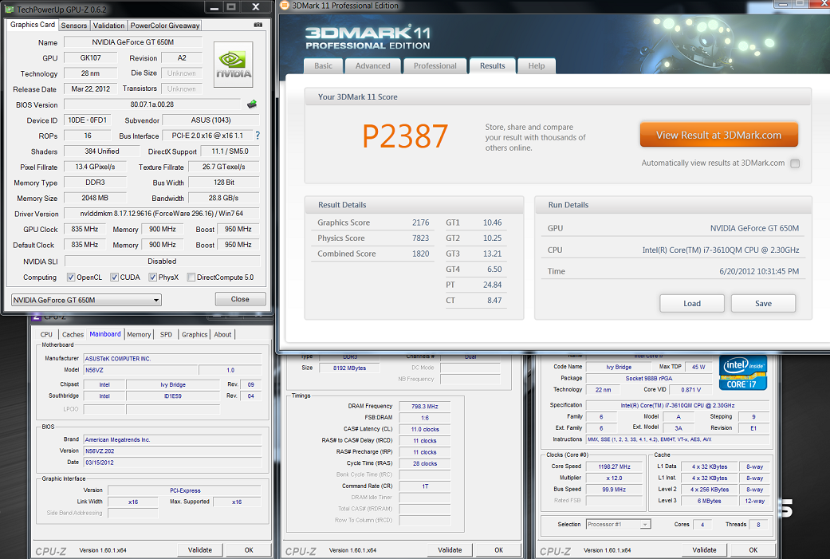Click Validate in CPU-Z processor window

click(x=705, y=550)
